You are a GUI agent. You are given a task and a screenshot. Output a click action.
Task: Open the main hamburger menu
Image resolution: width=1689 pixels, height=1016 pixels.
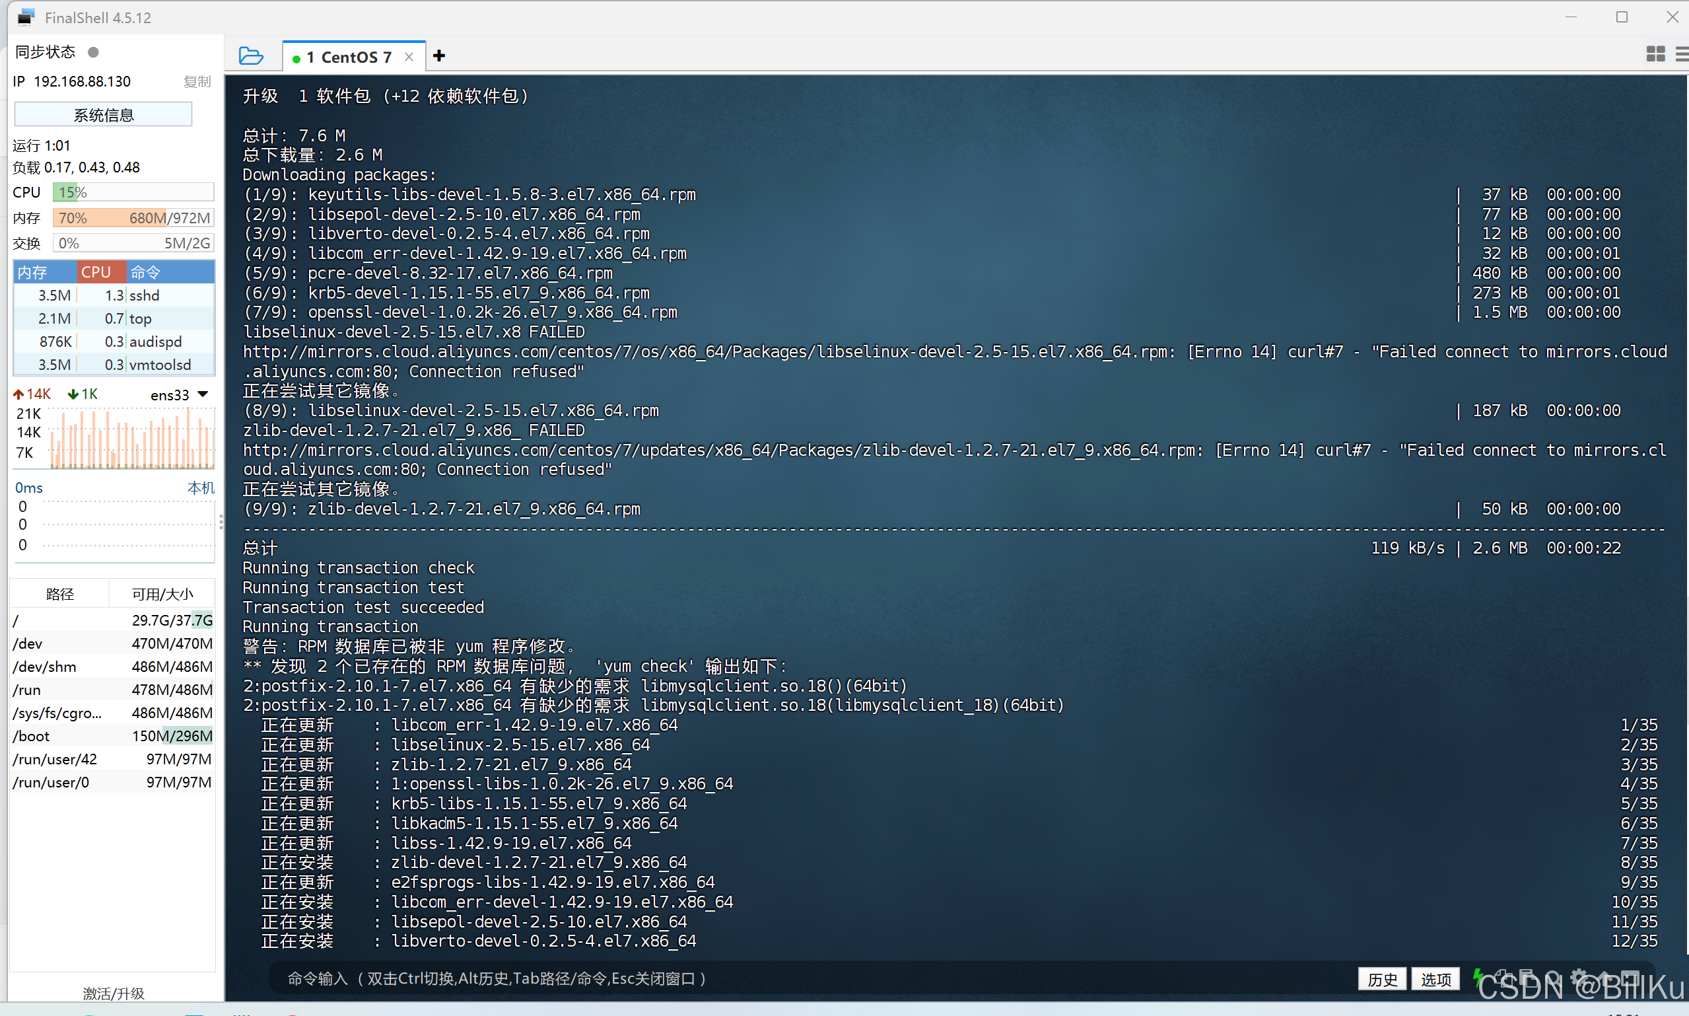point(1682,54)
